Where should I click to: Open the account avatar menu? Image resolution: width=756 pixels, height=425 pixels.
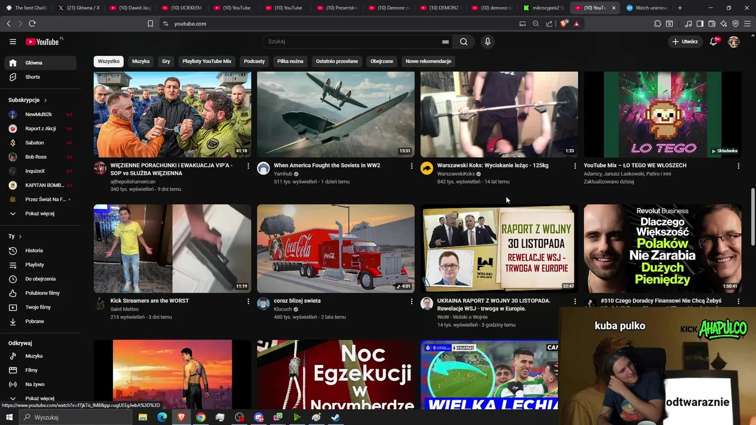point(734,42)
